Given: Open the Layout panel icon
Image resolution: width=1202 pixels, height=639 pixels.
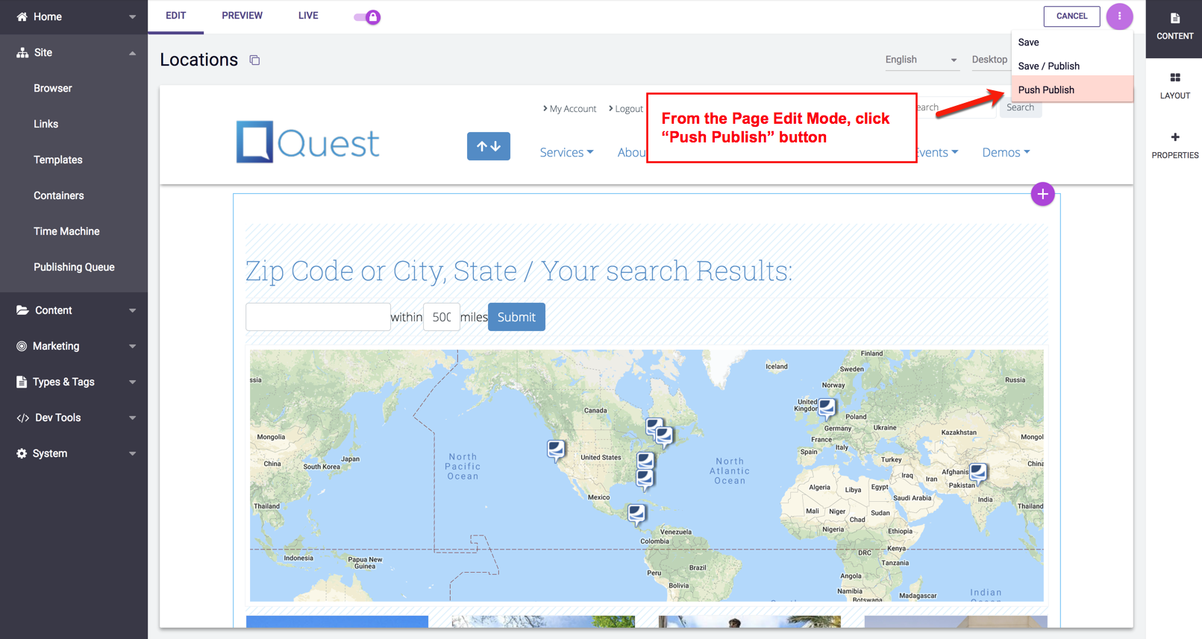Looking at the screenshot, I should pyautogui.click(x=1174, y=85).
